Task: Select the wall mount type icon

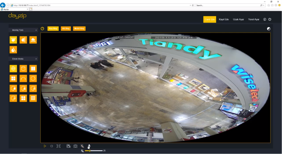Action: click(x=23, y=40)
